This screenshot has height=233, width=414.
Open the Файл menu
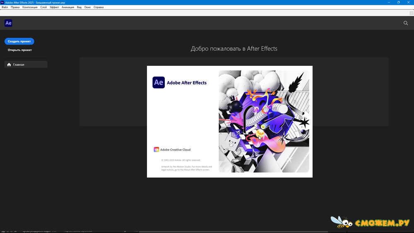click(5, 7)
